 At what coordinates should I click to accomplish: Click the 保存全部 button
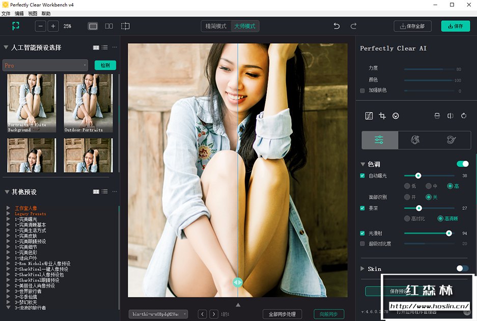[x=412, y=26]
